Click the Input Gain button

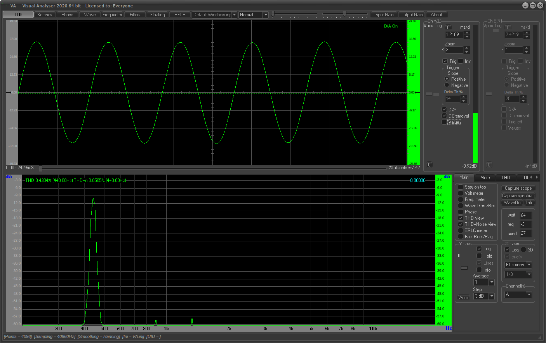tap(384, 15)
